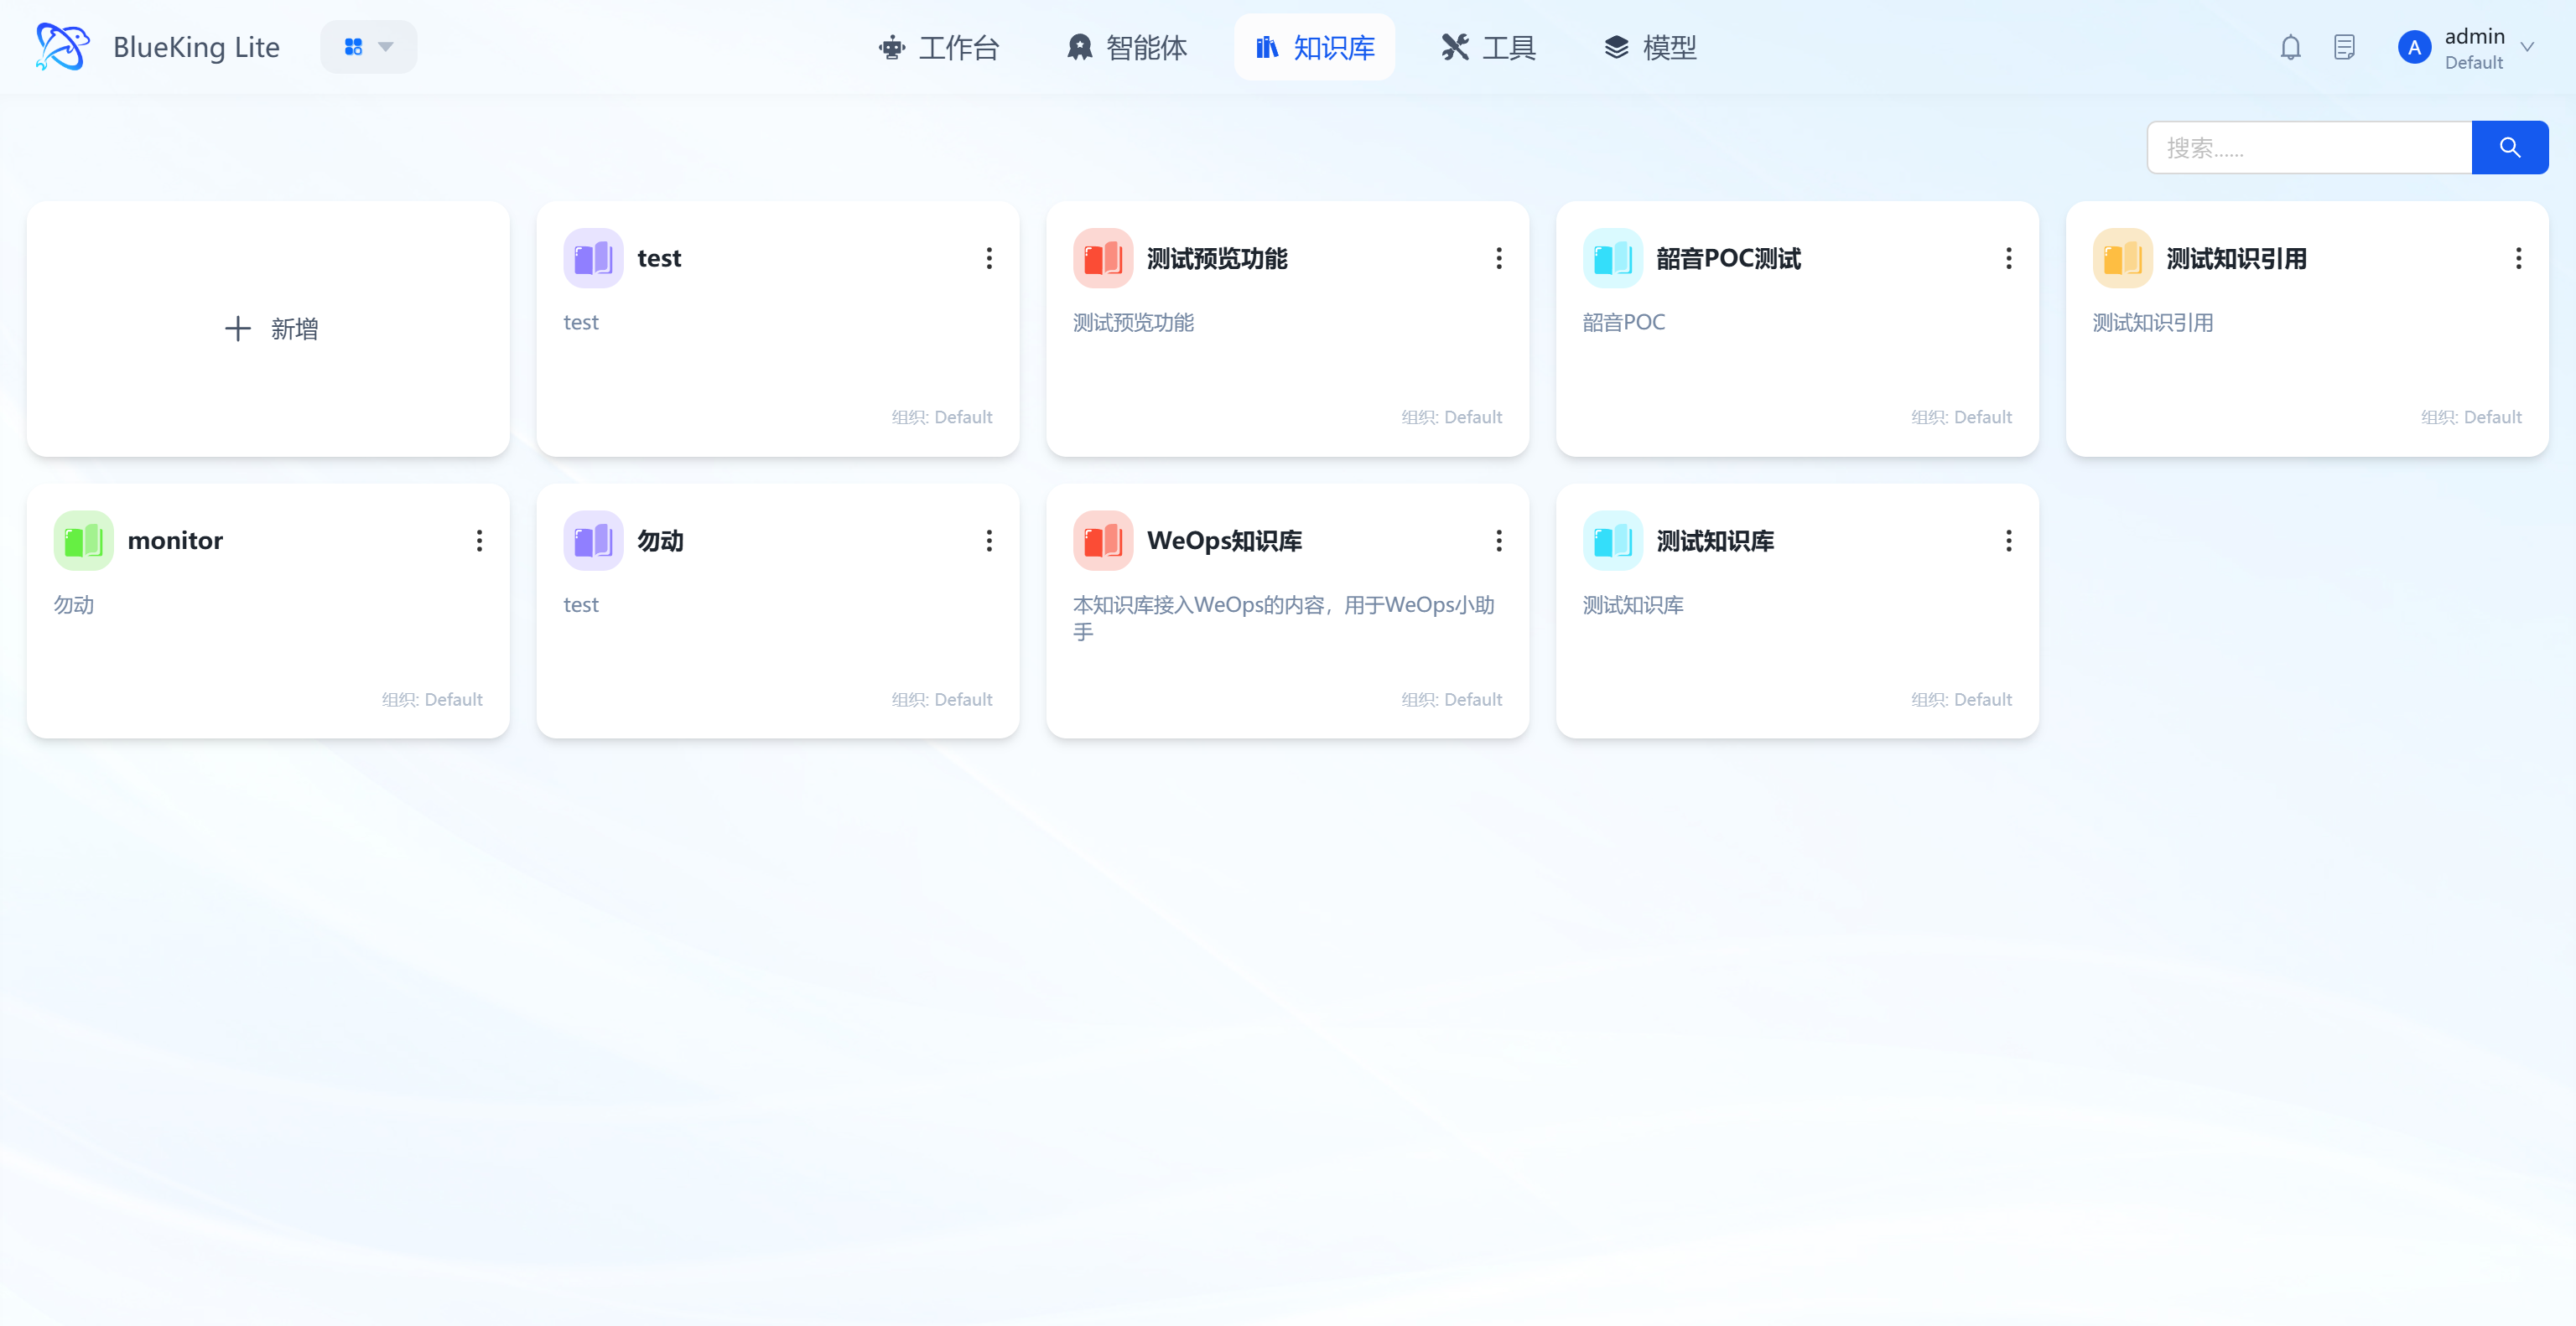Click the green book icon on monitor
This screenshot has width=2576, height=1326.
click(83, 541)
